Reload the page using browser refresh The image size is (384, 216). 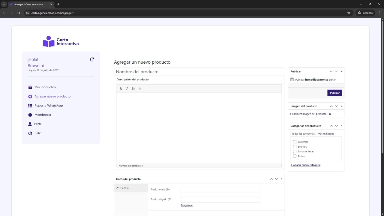(19, 13)
